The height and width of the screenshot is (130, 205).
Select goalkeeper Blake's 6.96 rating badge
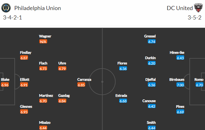(5, 85)
